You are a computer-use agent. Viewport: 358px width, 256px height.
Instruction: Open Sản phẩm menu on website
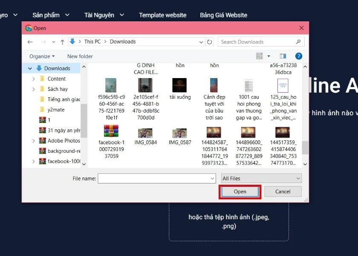click(51, 15)
